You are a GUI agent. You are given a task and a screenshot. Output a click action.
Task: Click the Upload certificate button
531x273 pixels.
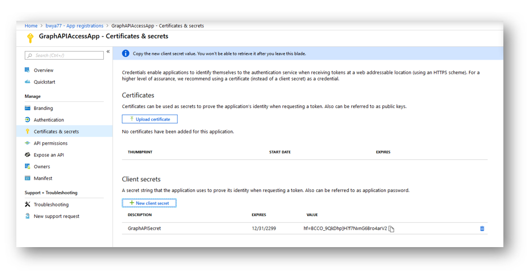[150, 119]
